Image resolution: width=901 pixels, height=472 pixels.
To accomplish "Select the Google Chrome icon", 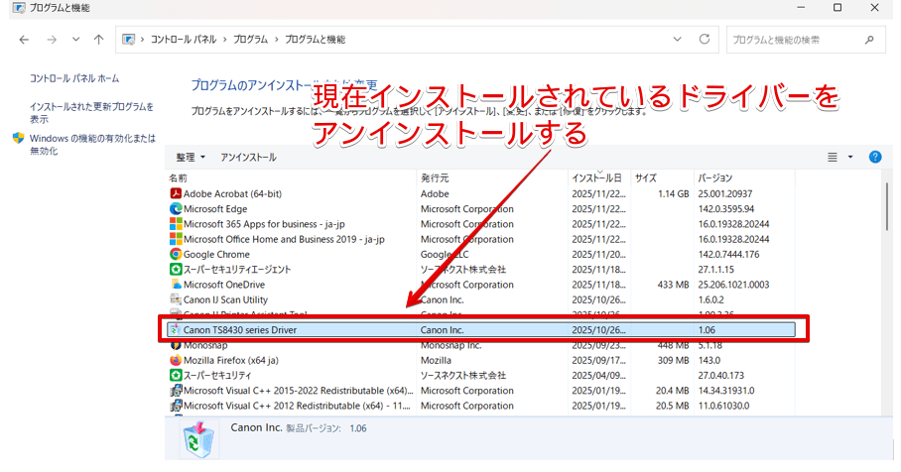I will [176, 255].
